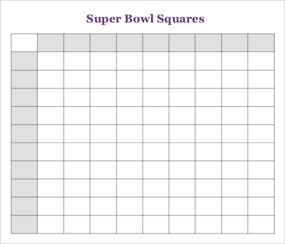Click white square in row three, column seven
The height and width of the screenshot is (244, 285).
pyautogui.click(x=209, y=98)
